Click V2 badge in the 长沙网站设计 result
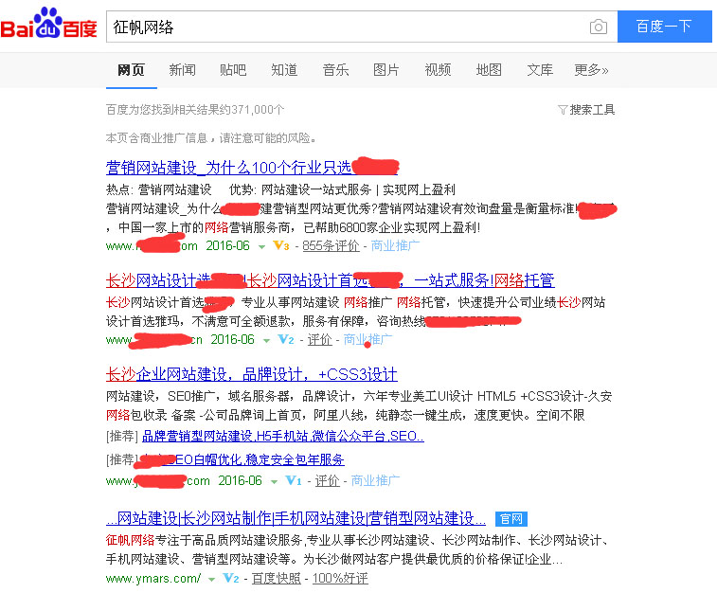Viewport: 717px width, 593px height. pos(286,340)
